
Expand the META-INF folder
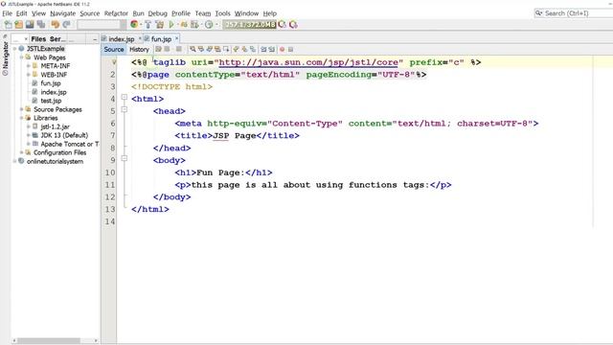click(x=29, y=66)
